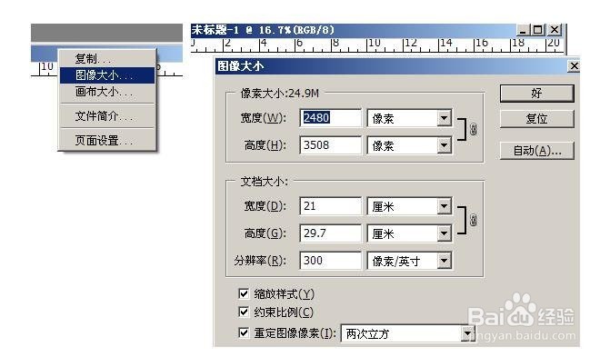Screen dimensions: 610x357
Task: Click the document height field showing 29.7
Action: (331, 233)
